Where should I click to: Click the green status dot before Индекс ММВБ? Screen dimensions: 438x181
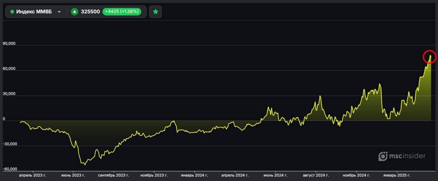tap(12, 12)
